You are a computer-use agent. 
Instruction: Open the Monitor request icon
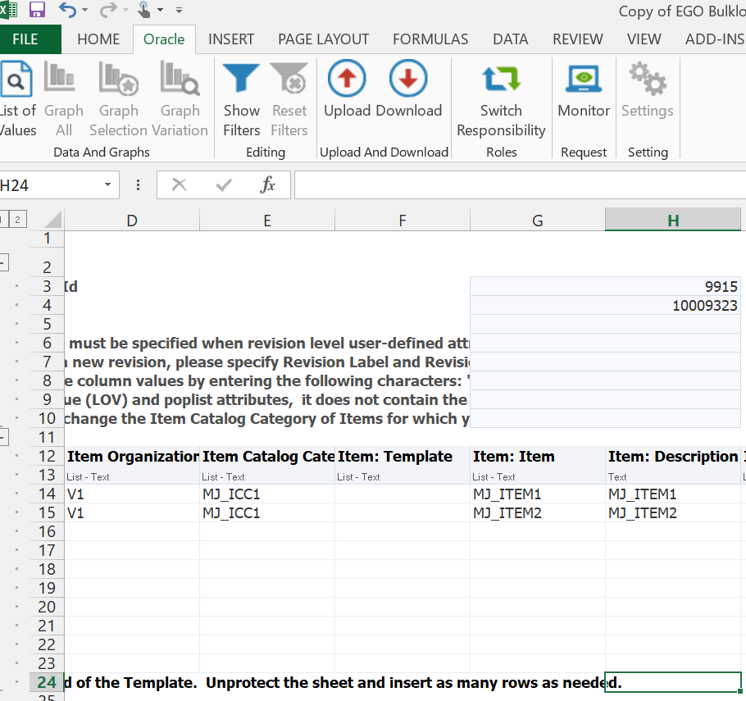coord(583,79)
